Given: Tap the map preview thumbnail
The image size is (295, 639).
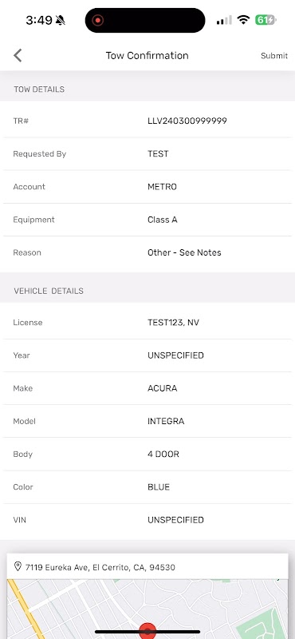Looking at the screenshot, I should (147, 609).
